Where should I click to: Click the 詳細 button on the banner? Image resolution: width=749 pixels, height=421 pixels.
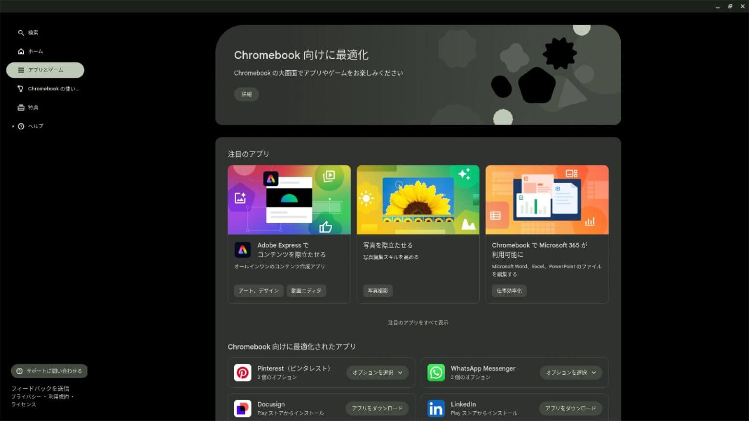pyautogui.click(x=246, y=94)
